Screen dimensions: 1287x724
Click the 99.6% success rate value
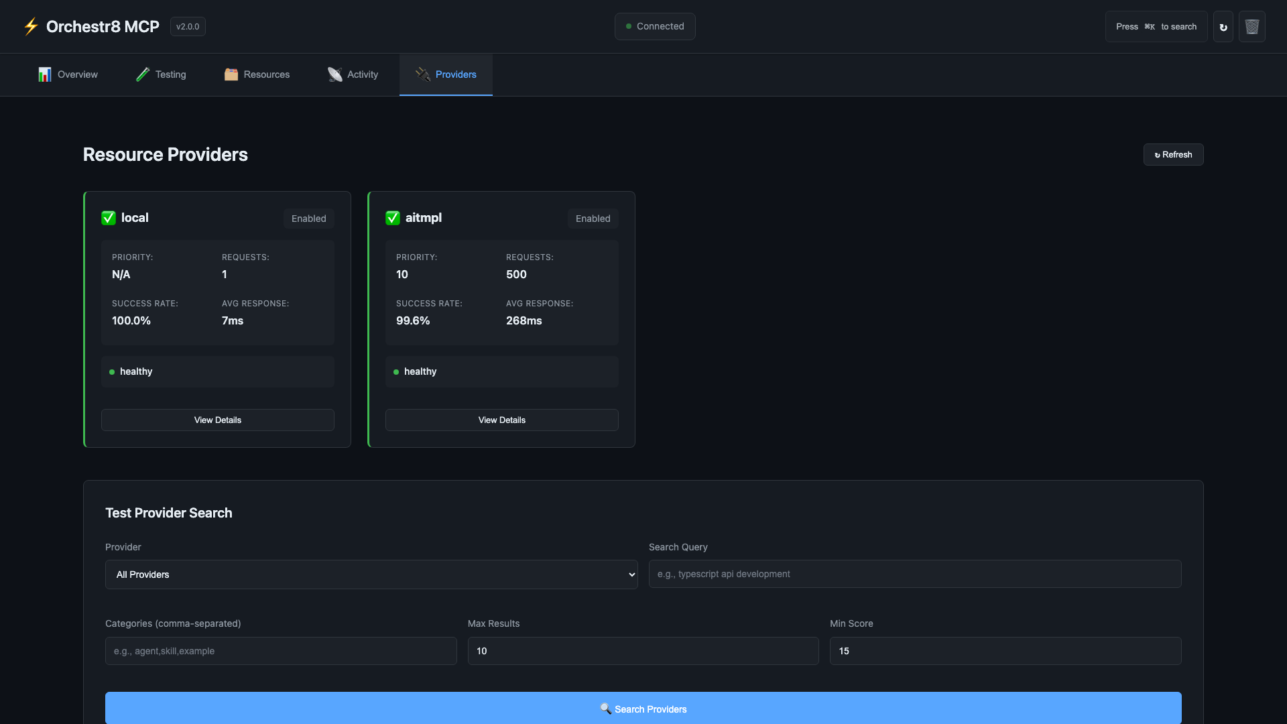[413, 321]
